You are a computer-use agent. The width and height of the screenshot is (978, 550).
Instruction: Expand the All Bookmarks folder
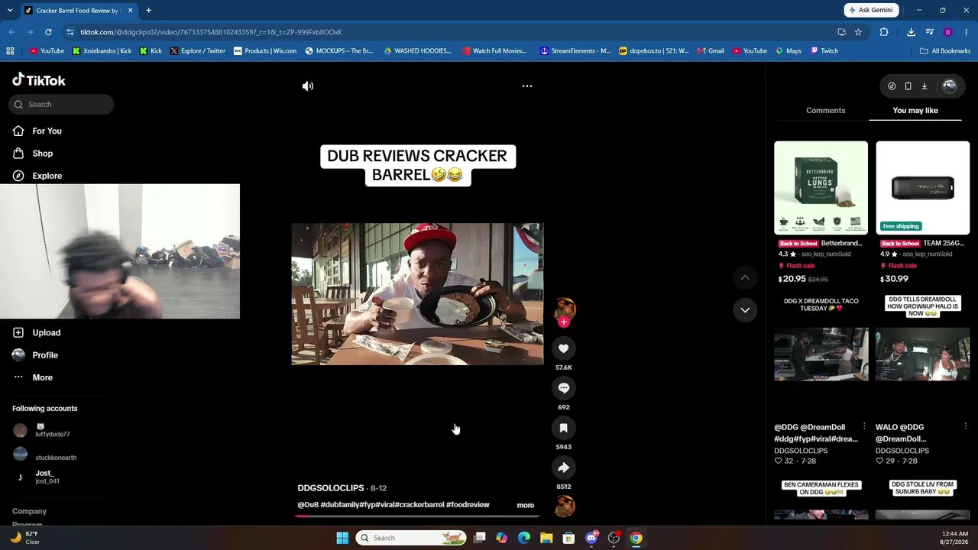(x=945, y=51)
